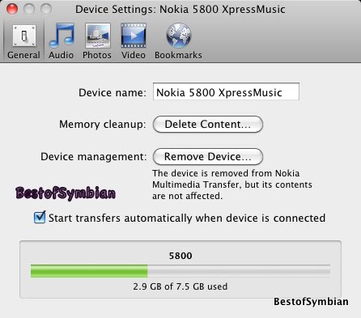The width and height of the screenshot is (361, 318).
Task: Switch to the Bookmarks tab label
Action: click(x=178, y=55)
